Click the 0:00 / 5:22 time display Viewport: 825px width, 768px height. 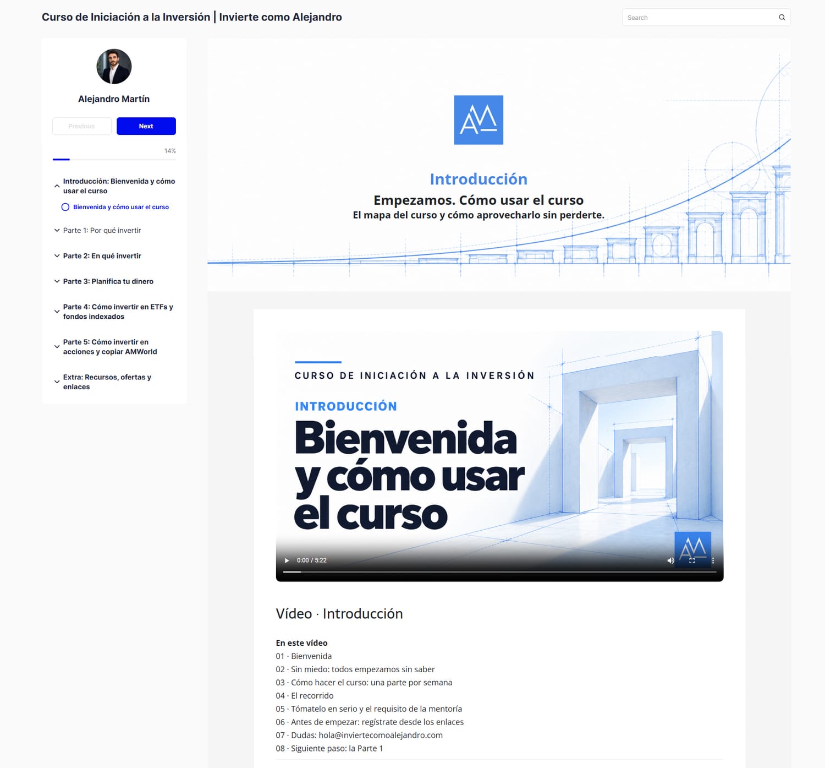pos(312,560)
